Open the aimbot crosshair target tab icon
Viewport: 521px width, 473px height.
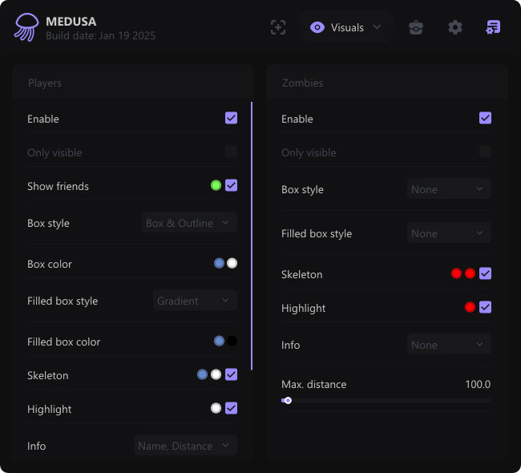tap(277, 27)
